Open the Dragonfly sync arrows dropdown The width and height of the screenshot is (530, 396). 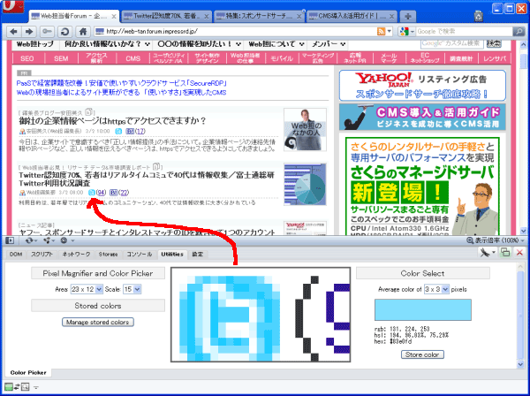tap(31, 240)
